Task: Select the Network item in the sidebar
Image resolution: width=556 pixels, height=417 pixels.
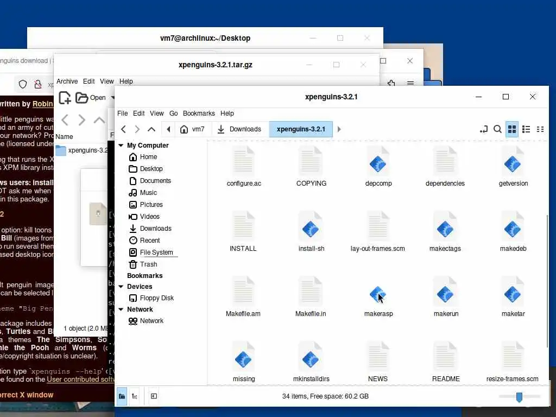Action: pyautogui.click(x=151, y=321)
